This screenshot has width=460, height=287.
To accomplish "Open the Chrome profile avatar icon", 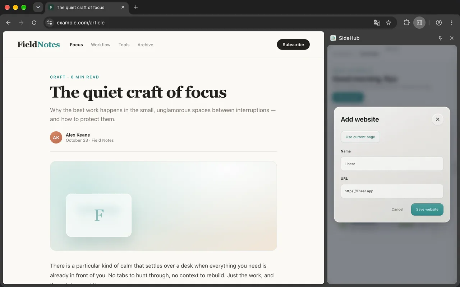I will (439, 23).
